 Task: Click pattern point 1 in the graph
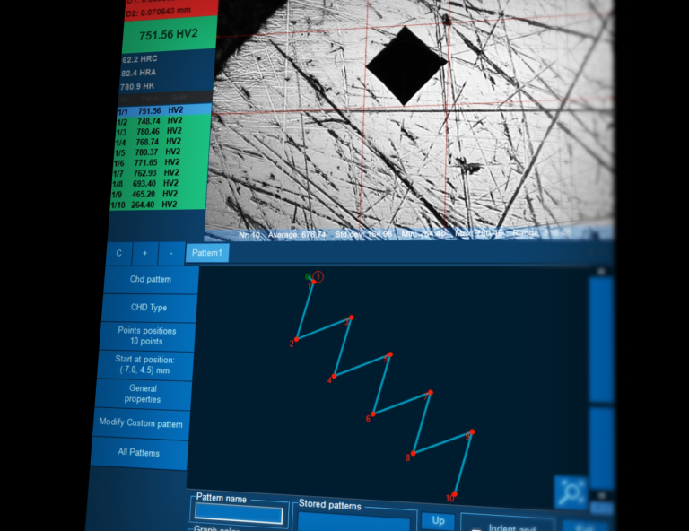click(313, 282)
